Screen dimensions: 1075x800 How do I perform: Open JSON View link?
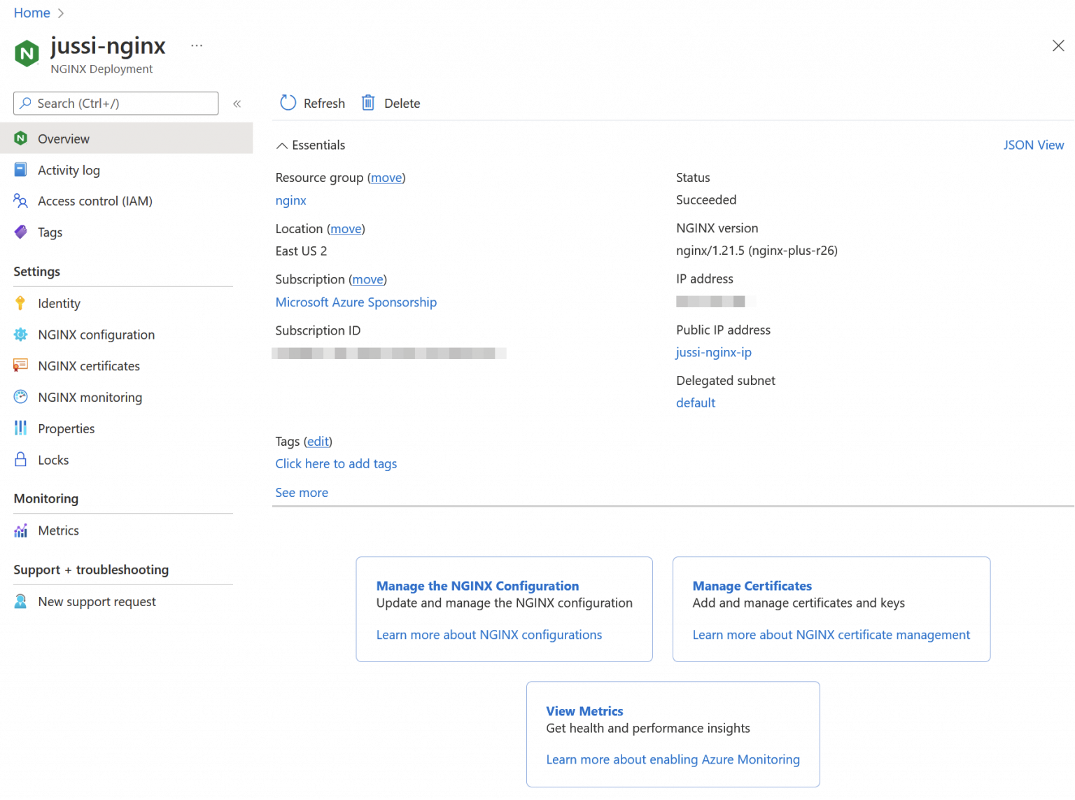tap(1034, 145)
